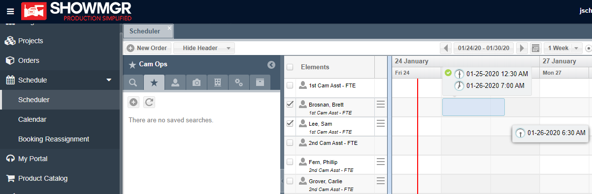Add a new saved search
The image size is (592, 194).
click(x=133, y=102)
